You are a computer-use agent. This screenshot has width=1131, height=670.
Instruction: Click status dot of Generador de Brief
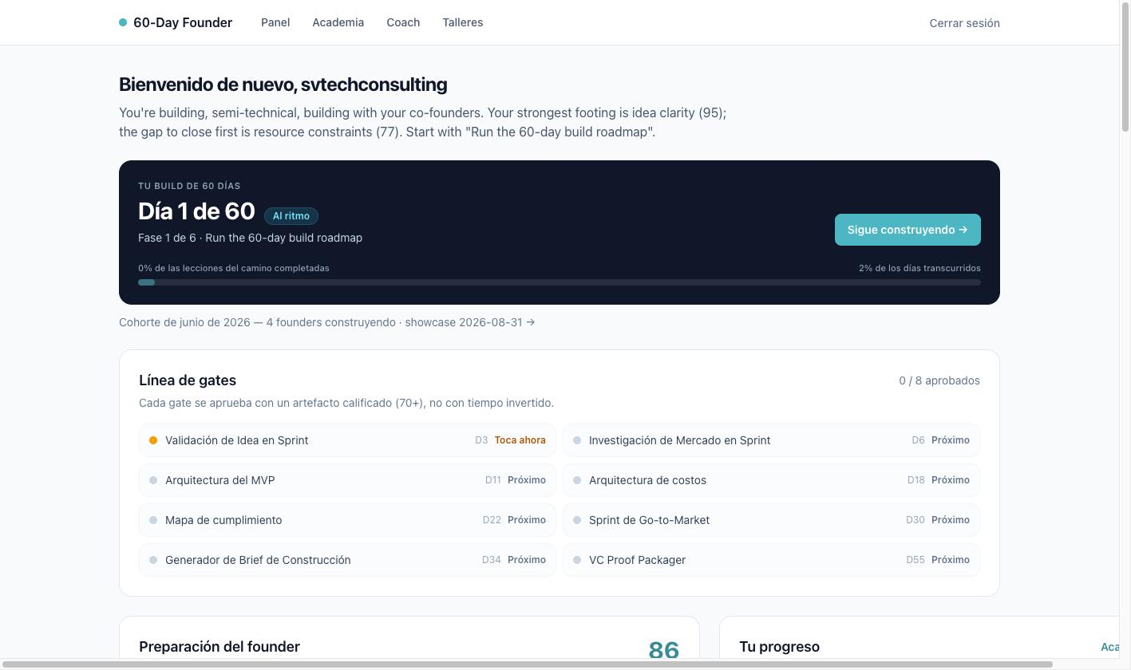click(x=153, y=560)
